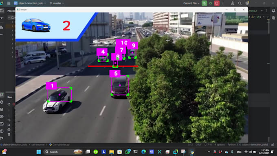277x156 pixels.
Task: Toggle read-only lock icon in status bar
Action: pyautogui.click(x=273, y=145)
